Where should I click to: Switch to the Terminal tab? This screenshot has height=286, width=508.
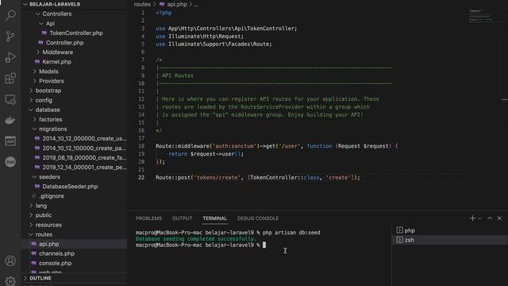[215, 218]
